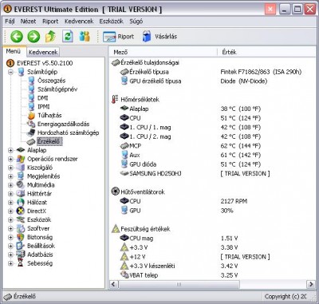Expand the Operációs rendszer node
Image resolution: width=319 pixels, height=304 pixels.
(10, 159)
